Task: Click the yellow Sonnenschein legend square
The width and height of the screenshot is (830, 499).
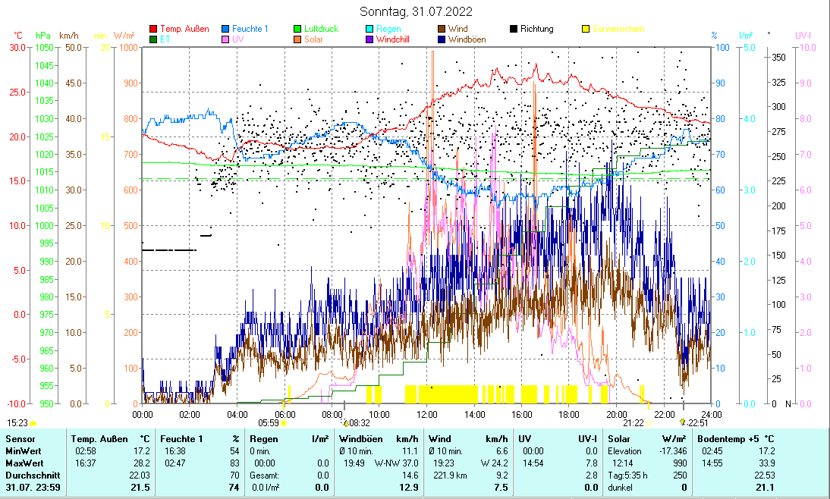Action: pos(586,29)
